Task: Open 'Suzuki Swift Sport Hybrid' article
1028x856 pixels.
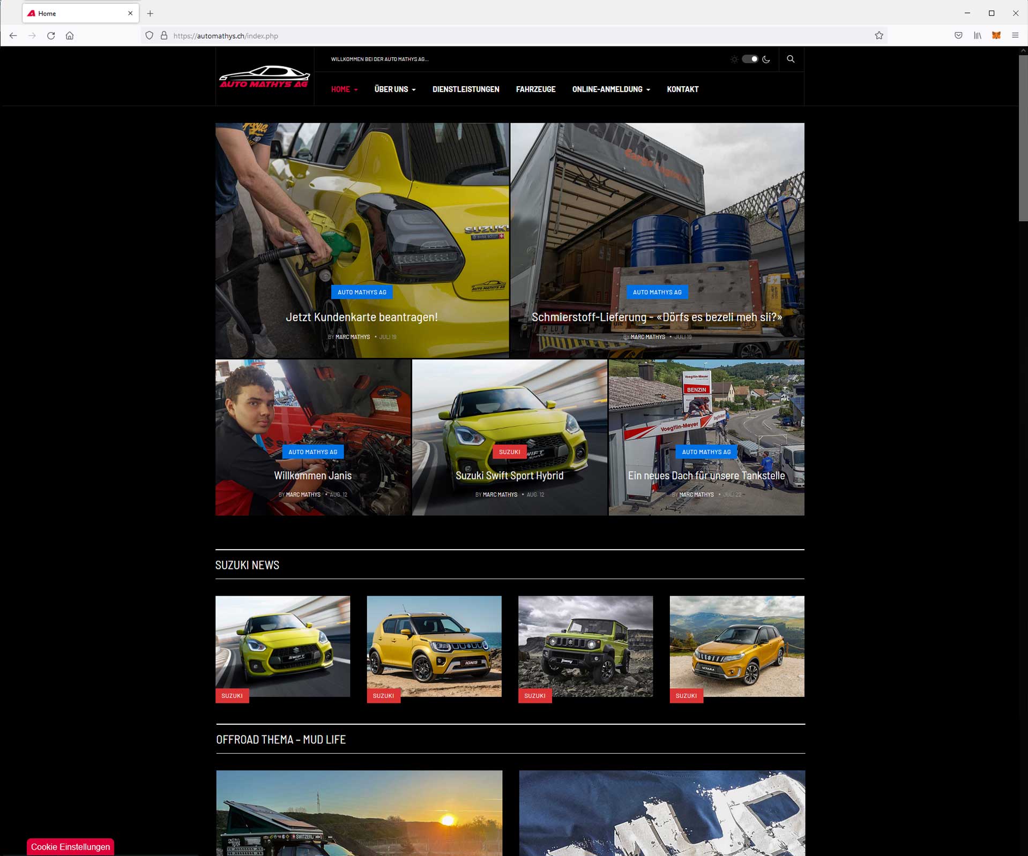Action: pyautogui.click(x=510, y=476)
